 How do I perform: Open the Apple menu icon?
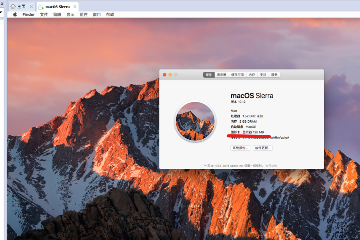coord(15,14)
